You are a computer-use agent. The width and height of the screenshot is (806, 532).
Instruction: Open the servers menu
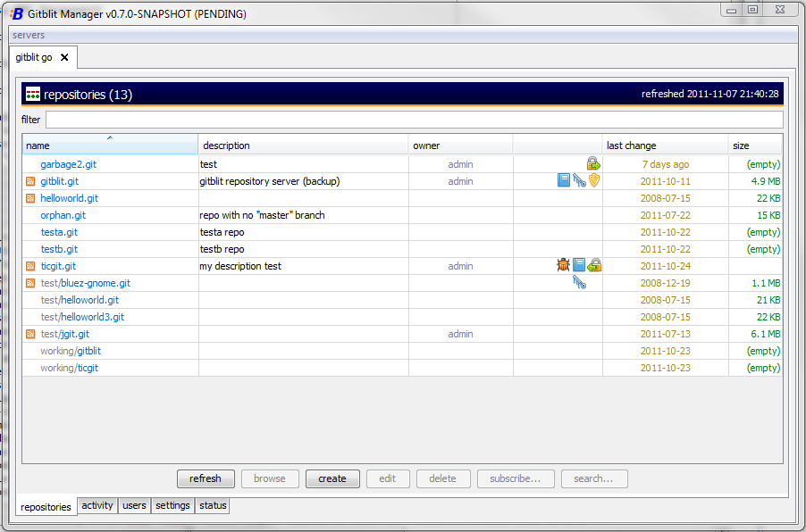pos(29,35)
